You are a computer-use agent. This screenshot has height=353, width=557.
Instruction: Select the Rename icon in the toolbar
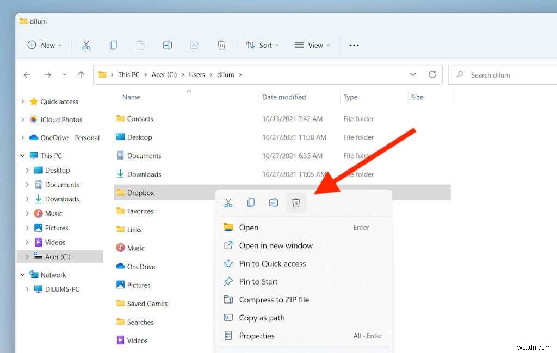click(167, 45)
